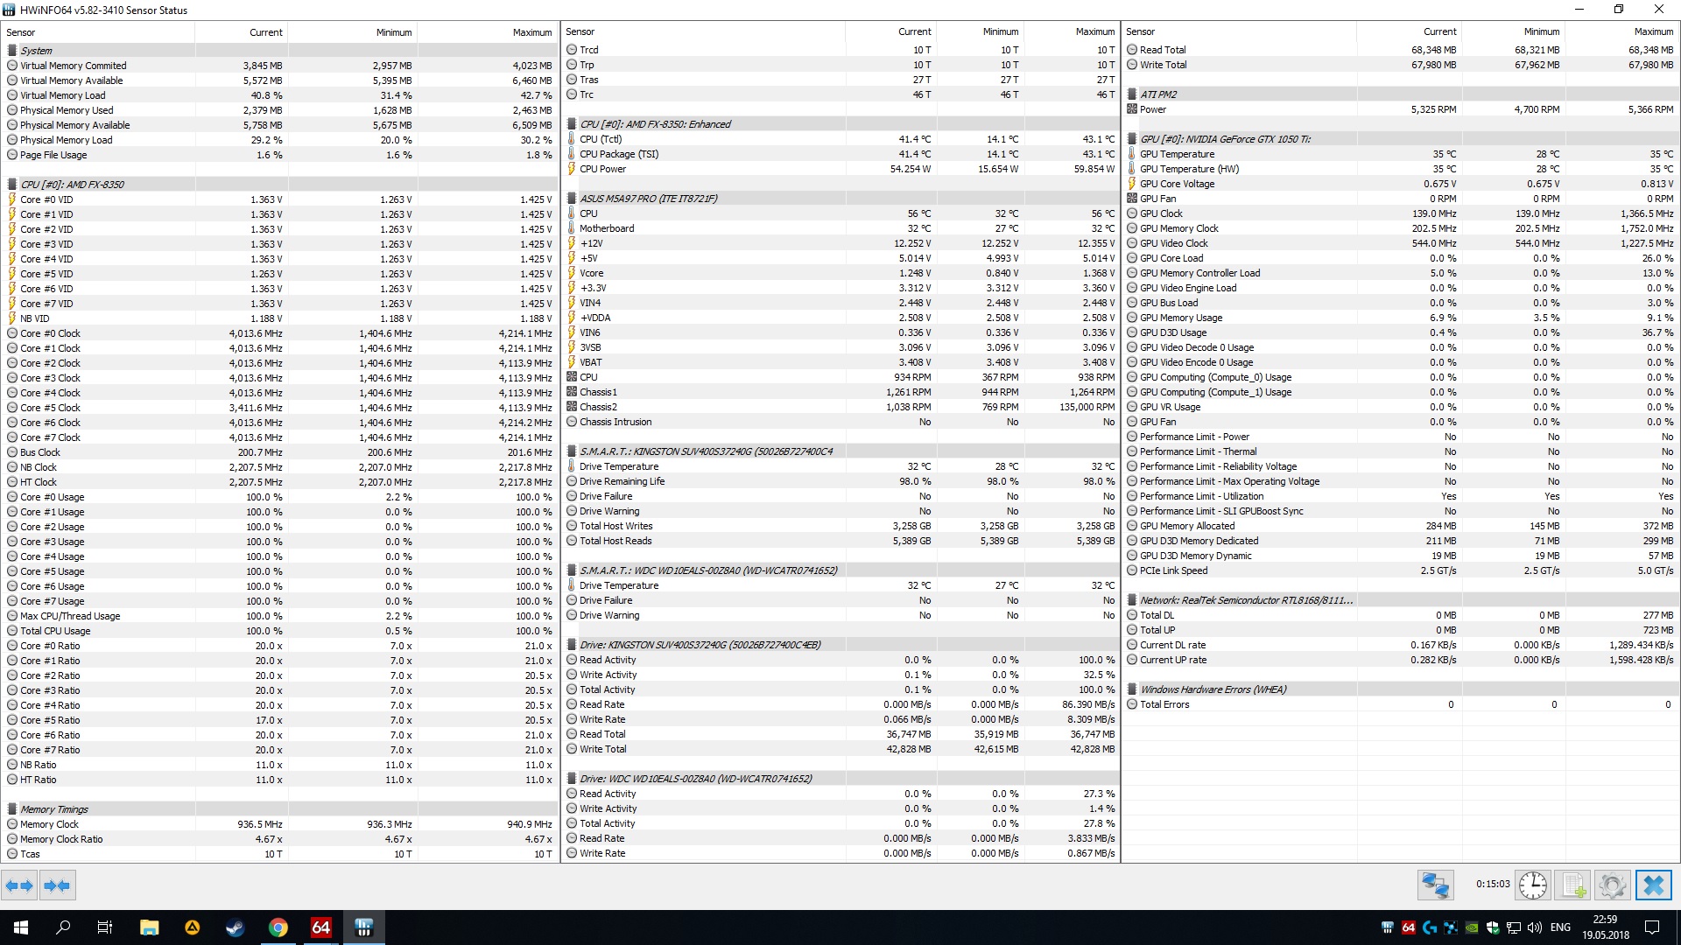Select the CPU [#0]: AMD FX-8350 group header

click(x=72, y=185)
